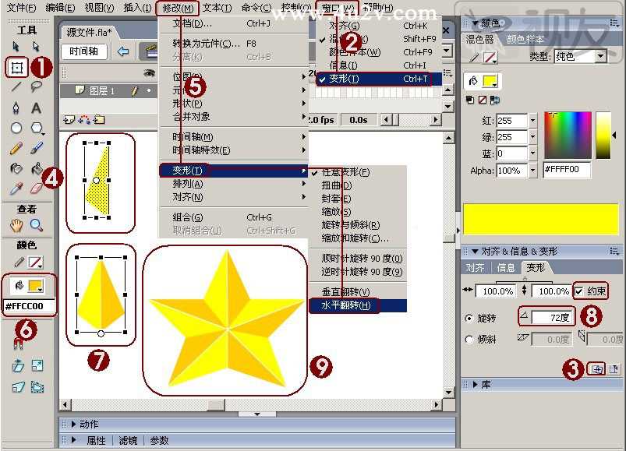Image resolution: width=626 pixels, height=451 pixels.
Task: Toggle the Constrain checkbox in Transform panel
Action: pos(579,291)
